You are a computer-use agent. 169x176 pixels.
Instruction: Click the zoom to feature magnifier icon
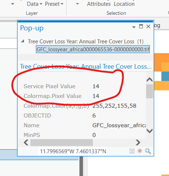(x=148, y=151)
